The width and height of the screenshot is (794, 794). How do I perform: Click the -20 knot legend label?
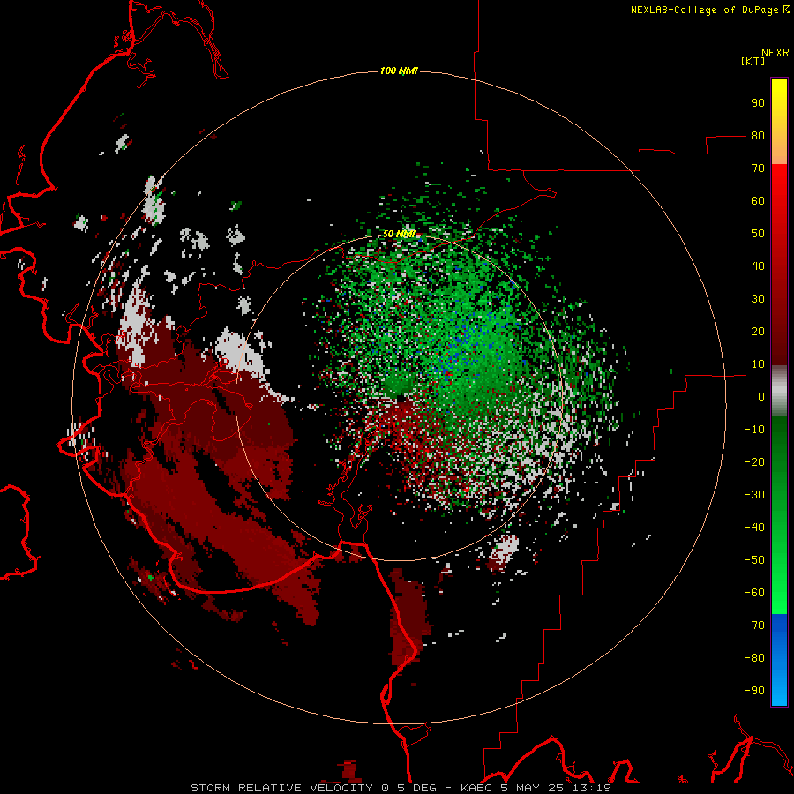pyautogui.click(x=754, y=462)
